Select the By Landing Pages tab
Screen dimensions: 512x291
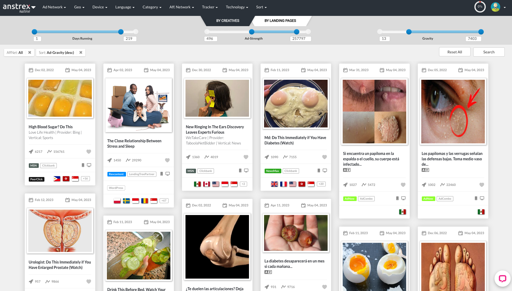pos(280,21)
